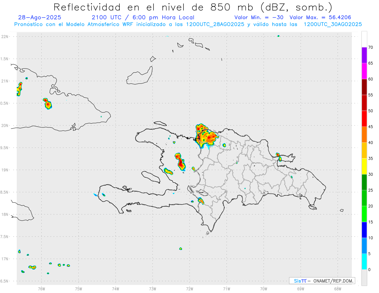Image resolution: width=379 pixels, height=293 pixels.
Task: Pick the maroon 55-60 dBZ color band
Action: (x=364, y=87)
